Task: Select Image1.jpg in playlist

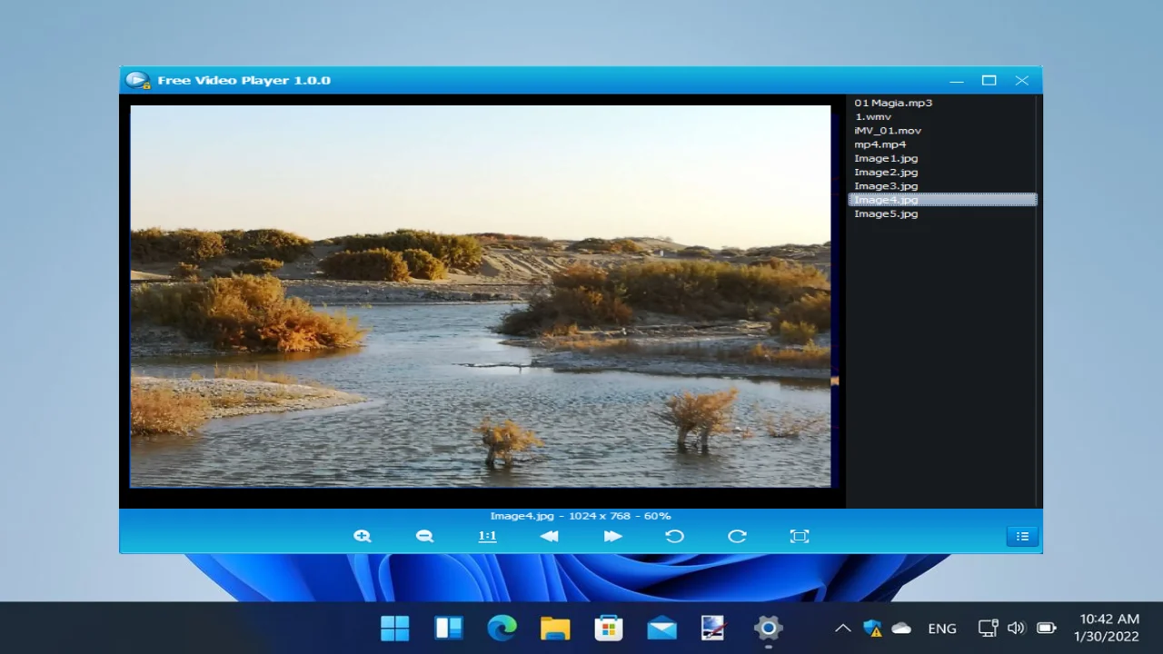Action: pos(942,158)
